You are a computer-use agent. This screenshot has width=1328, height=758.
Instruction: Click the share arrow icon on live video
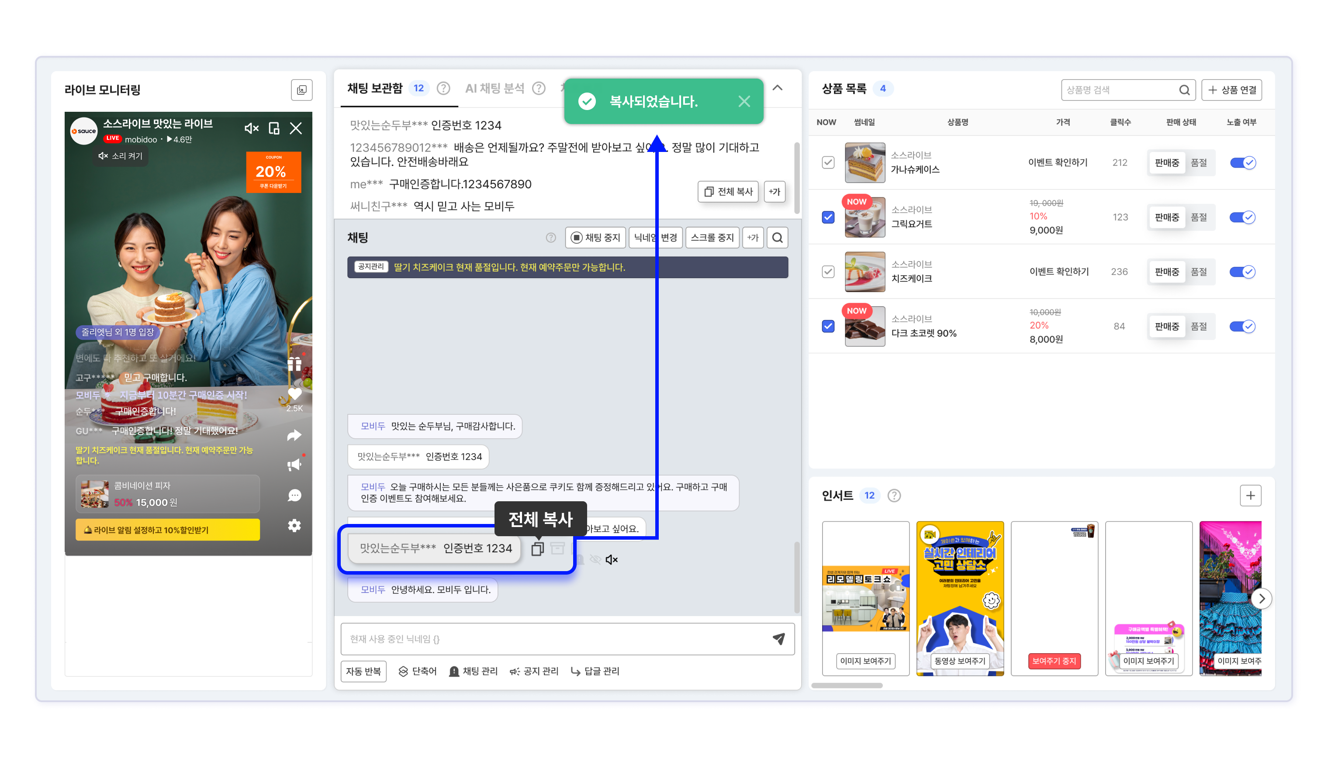pos(294,435)
